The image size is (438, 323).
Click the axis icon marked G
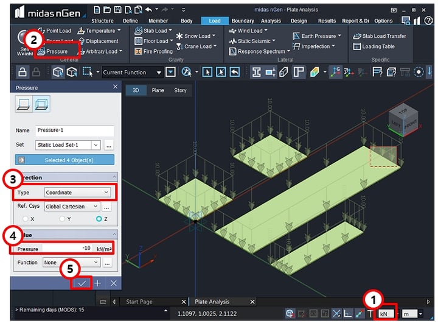pos(335,72)
